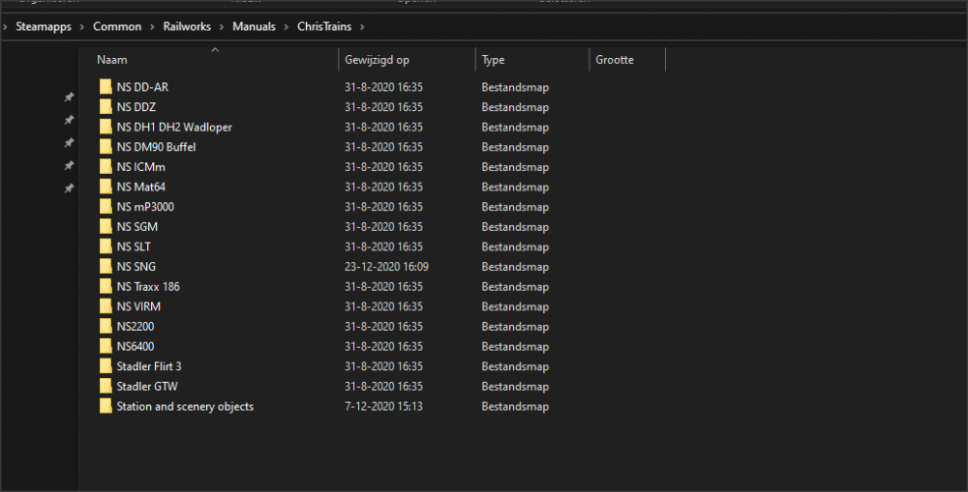Navigate to Steamapps in the breadcrumb path
The width and height of the screenshot is (968, 492).
coord(44,27)
